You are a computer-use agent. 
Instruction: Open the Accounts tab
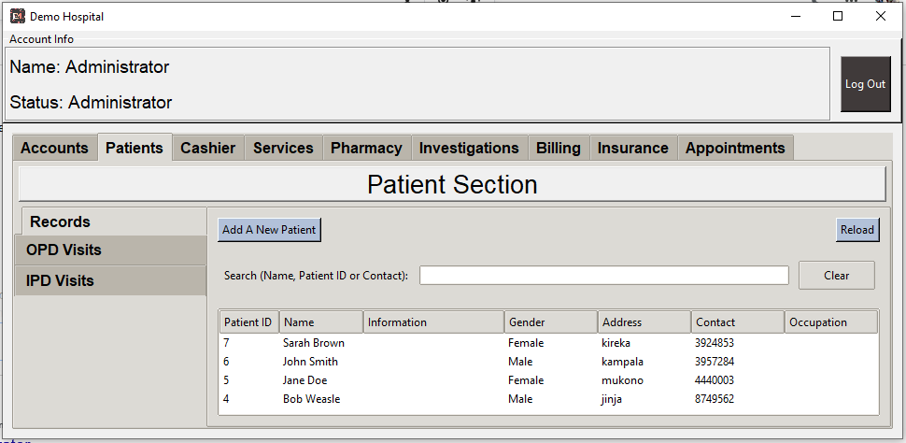(x=55, y=148)
